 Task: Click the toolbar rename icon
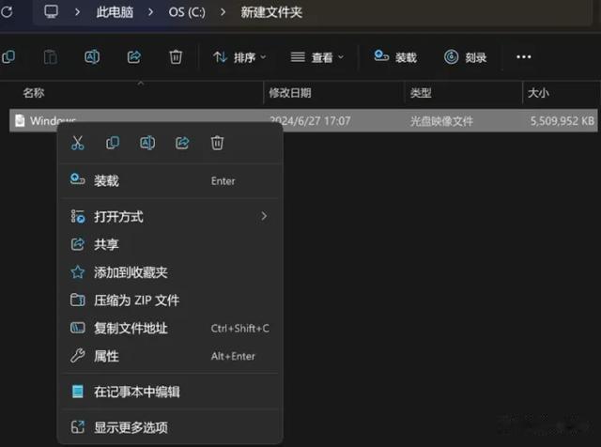(x=92, y=57)
